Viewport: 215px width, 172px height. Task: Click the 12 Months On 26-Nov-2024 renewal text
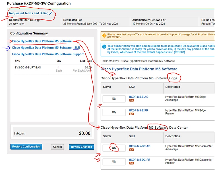tap(149, 24)
